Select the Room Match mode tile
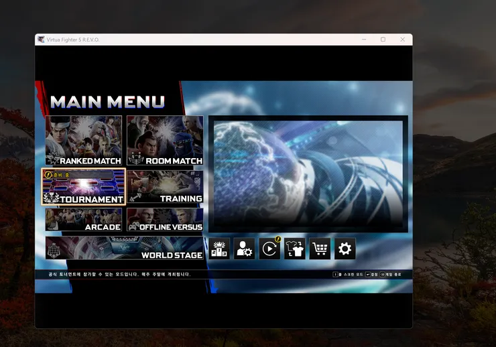This screenshot has height=347, width=496. tap(165, 140)
